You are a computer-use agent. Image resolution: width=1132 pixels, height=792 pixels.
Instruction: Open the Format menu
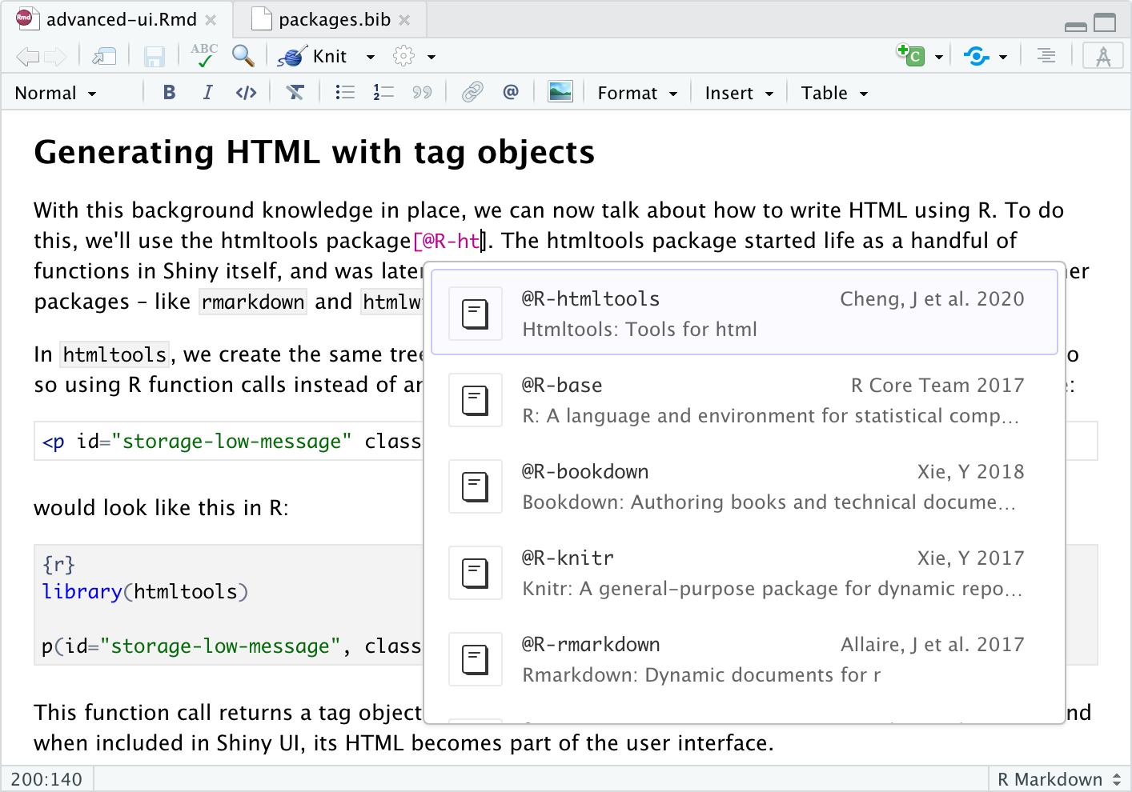[637, 93]
